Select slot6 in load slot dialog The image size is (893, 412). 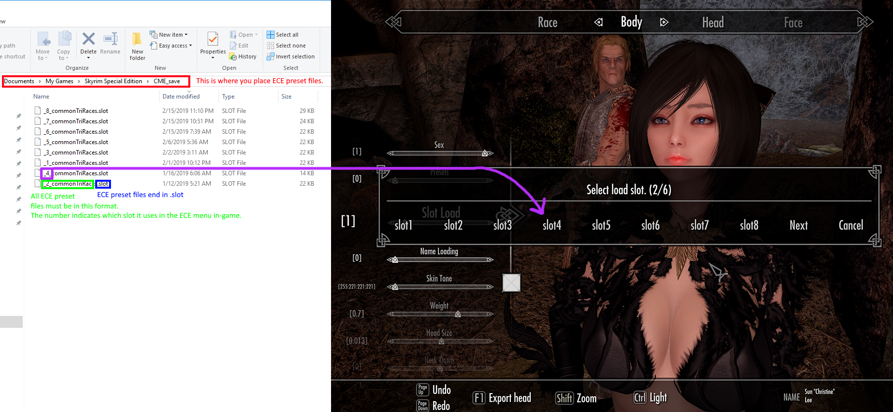(x=650, y=225)
